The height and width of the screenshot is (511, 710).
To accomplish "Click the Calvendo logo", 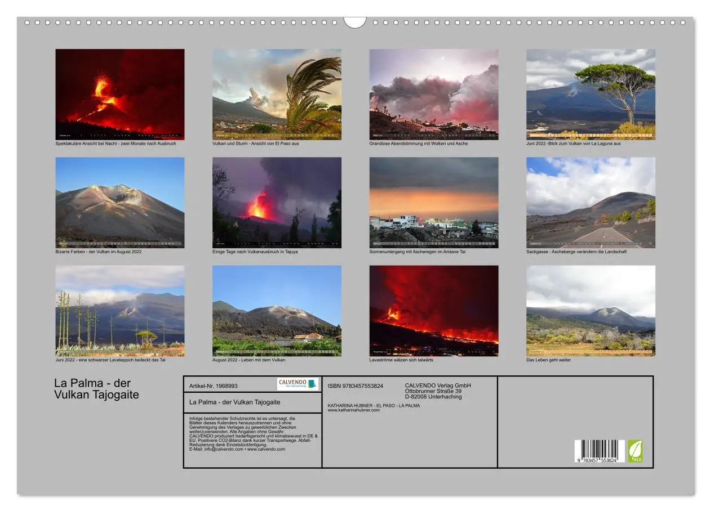I will coord(298,384).
